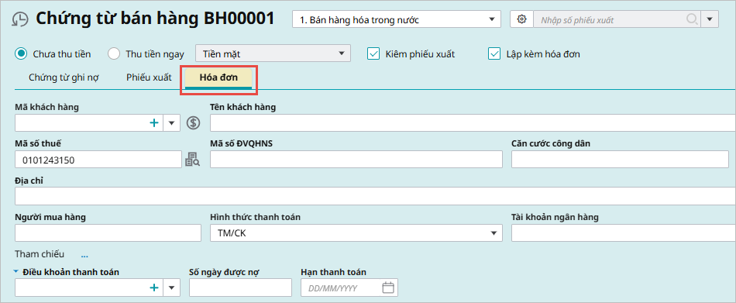The width and height of the screenshot is (736, 303).
Task: Click the Tài khoản ngân hàng input field
Action: click(624, 232)
